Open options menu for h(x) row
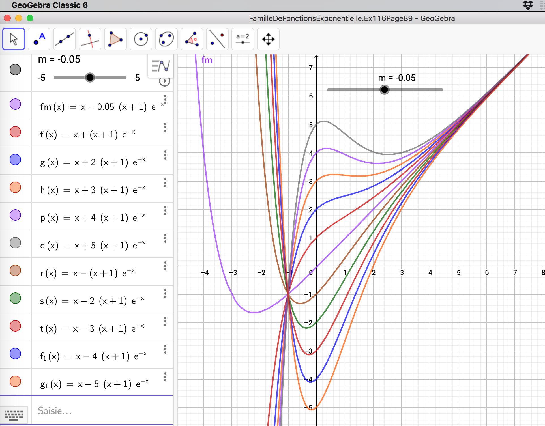The height and width of the screenshot is (426, 545). (x=165, y=183)
